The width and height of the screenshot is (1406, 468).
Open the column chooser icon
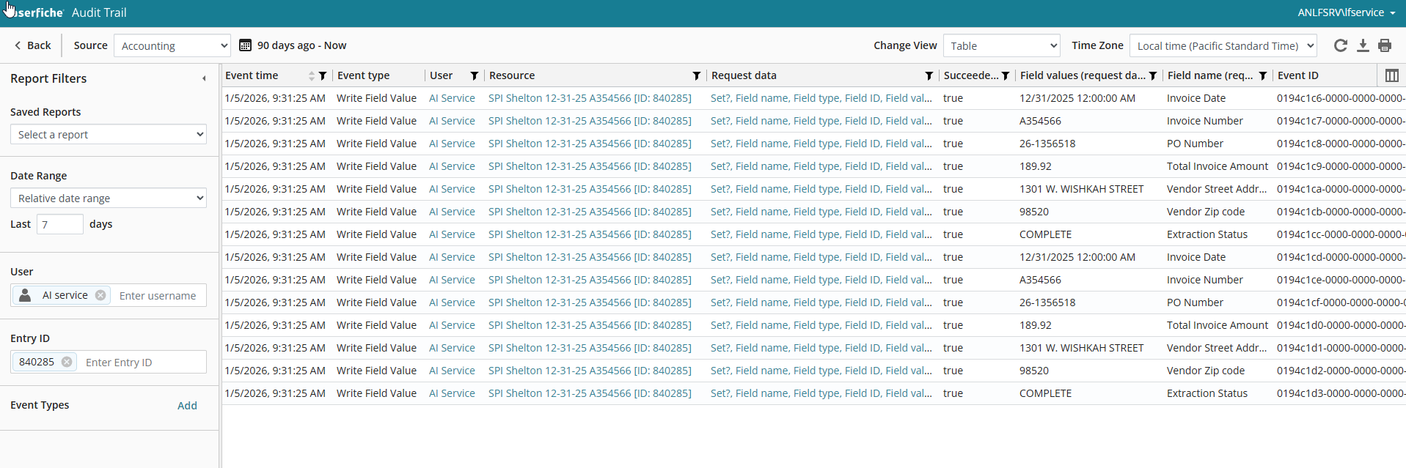pyautogui.click(x=1391, y=75)
